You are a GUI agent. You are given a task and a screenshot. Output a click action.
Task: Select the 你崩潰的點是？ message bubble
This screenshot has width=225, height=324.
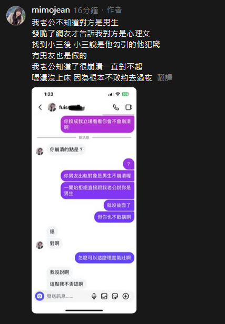point(66,149)
